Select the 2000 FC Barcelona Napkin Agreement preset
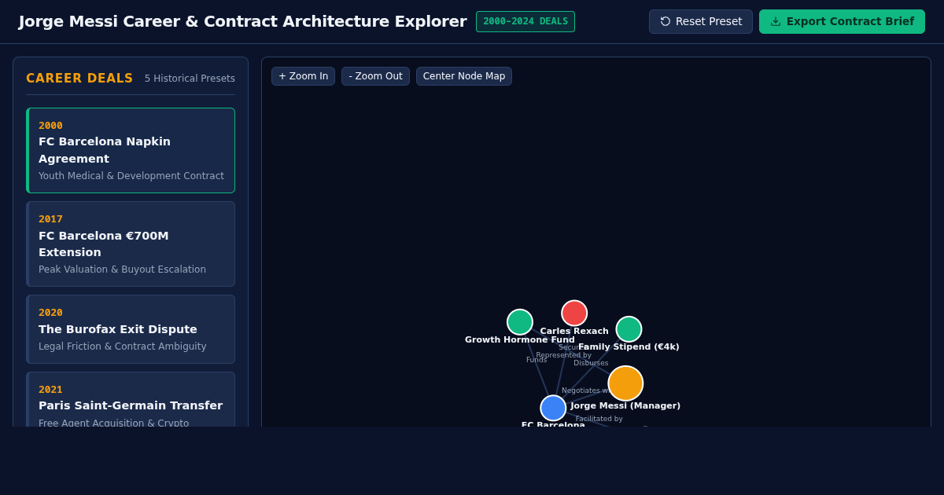 [x=131, y=150]
